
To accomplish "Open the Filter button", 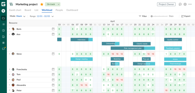I will 143,16.
